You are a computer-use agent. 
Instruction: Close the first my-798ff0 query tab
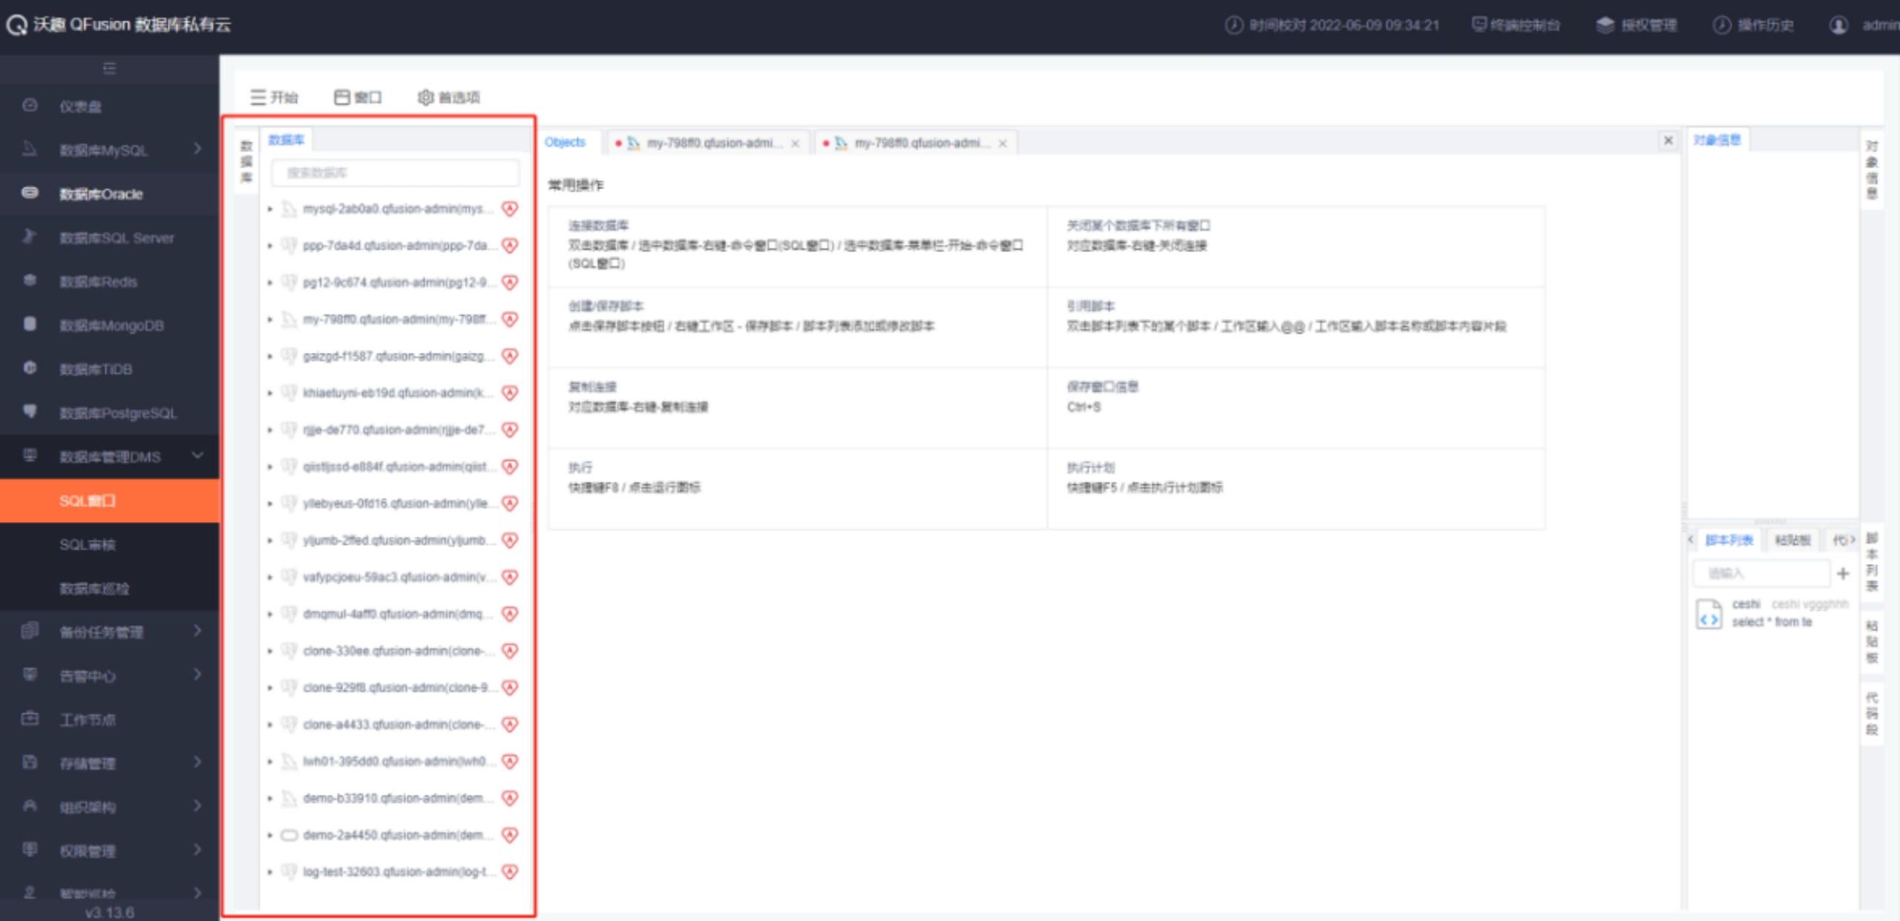(795, 143)
